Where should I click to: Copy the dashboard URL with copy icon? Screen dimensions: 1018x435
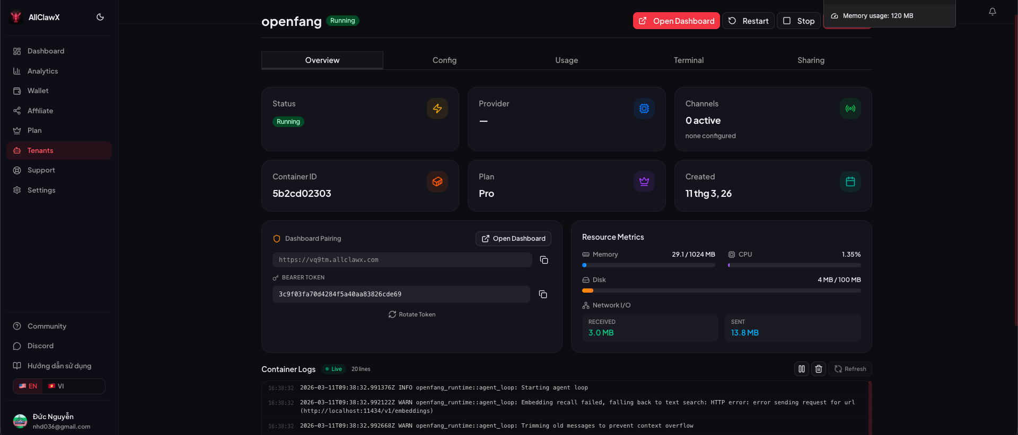(x=544, y=260)
